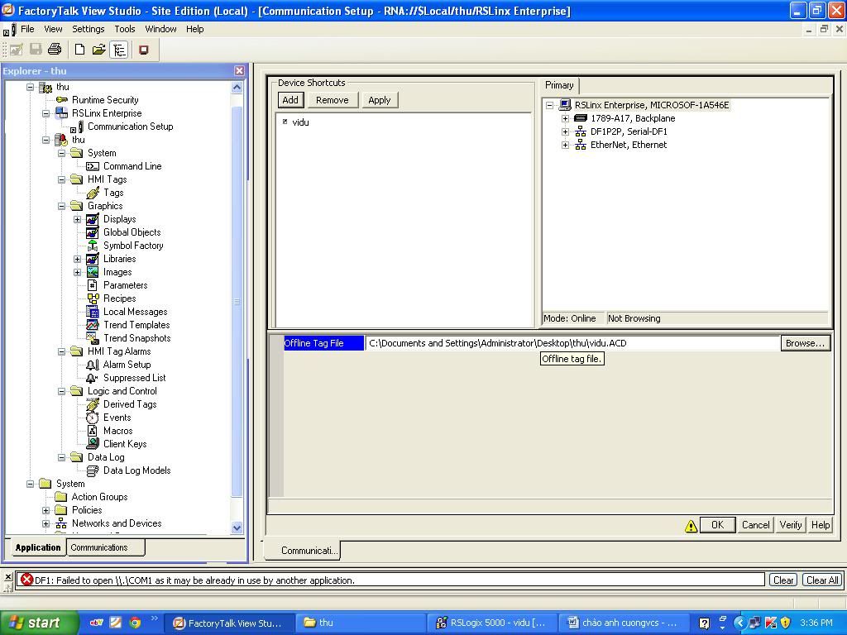Click the Command Line icon
847x635 pixels.
[93, 166]
